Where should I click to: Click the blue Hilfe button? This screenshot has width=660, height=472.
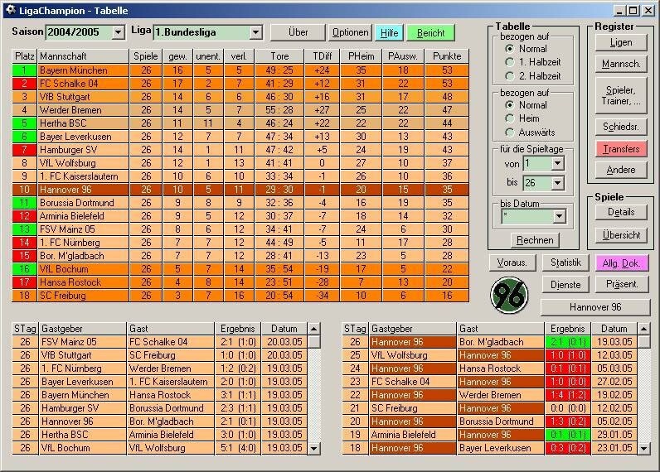click(389, 32)
